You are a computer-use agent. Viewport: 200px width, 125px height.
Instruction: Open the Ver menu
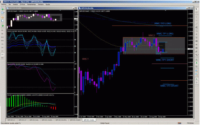click(10, 4)
